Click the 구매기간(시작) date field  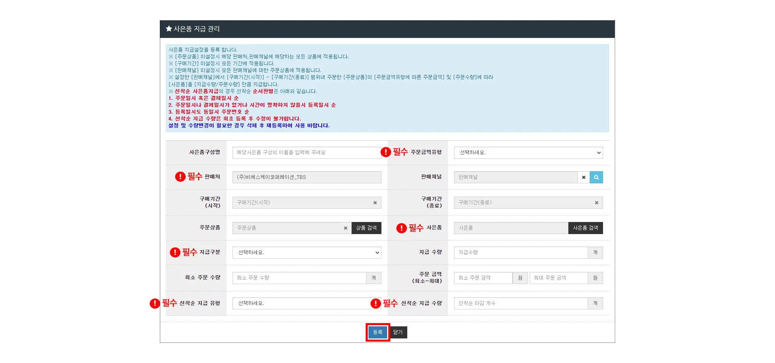pyautogui.click(x=307, y=203)
